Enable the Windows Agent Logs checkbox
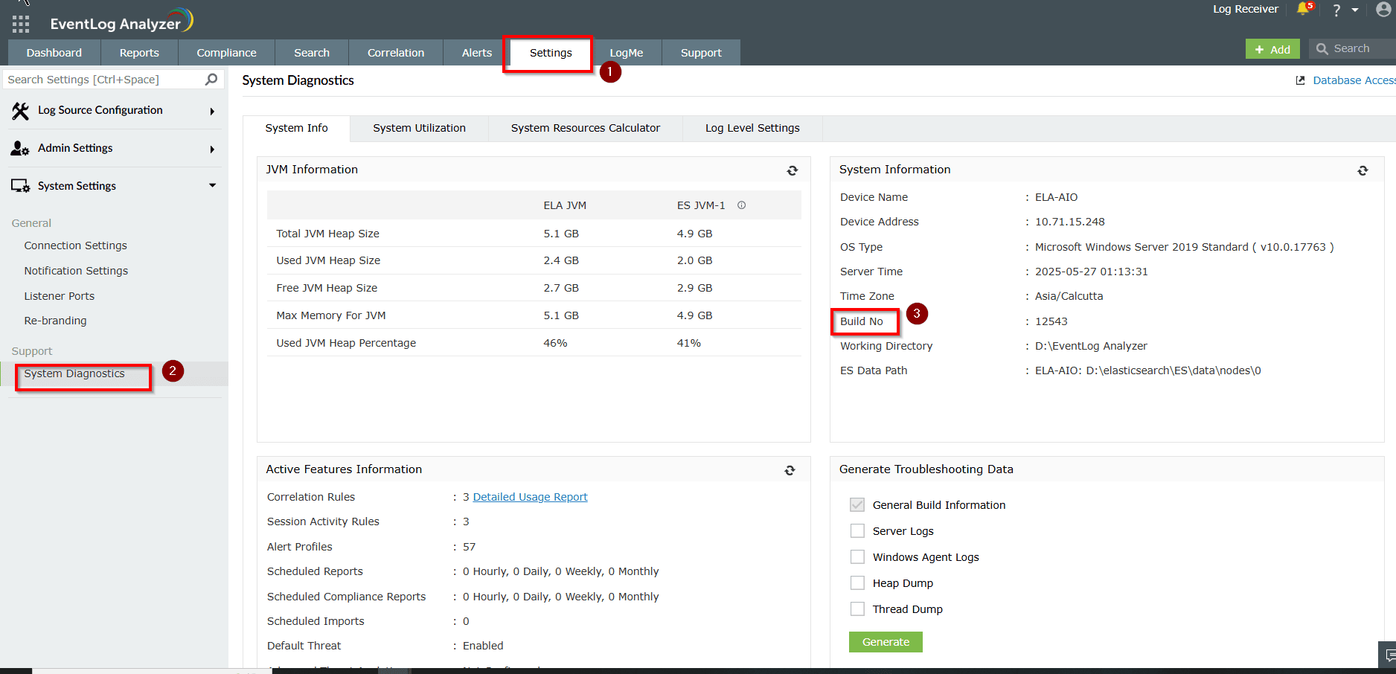Viewport: 1396px width, 674px height. tap(857, 557)
